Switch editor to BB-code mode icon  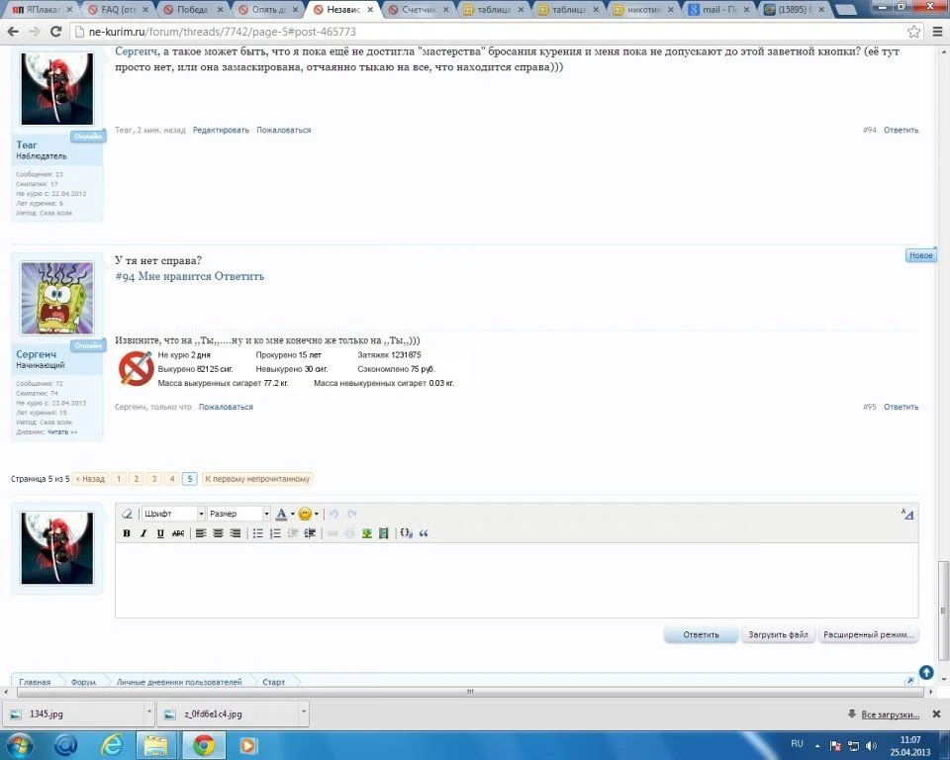click(x=907, y=514)
